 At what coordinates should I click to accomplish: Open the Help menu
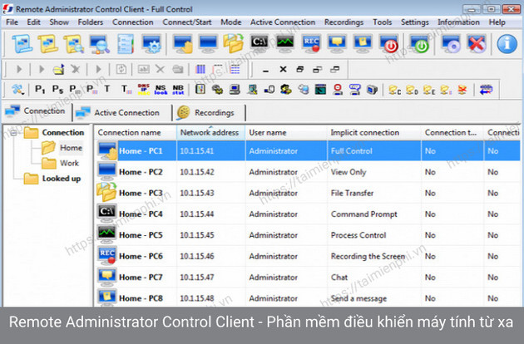(x=497, y=22)
